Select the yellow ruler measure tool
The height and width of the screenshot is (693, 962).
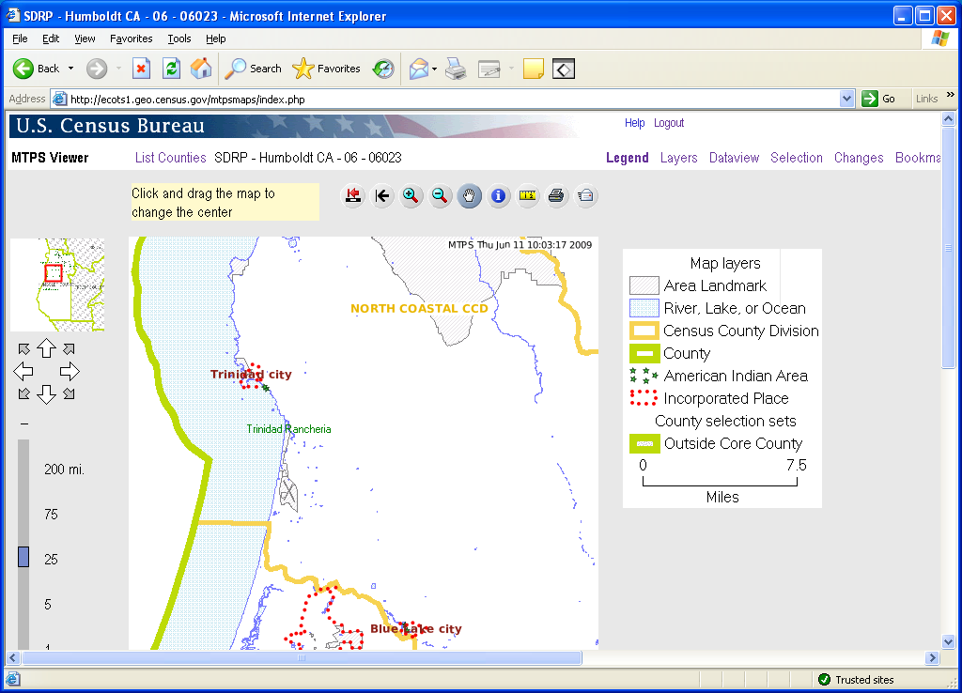(x=528, y=196)
